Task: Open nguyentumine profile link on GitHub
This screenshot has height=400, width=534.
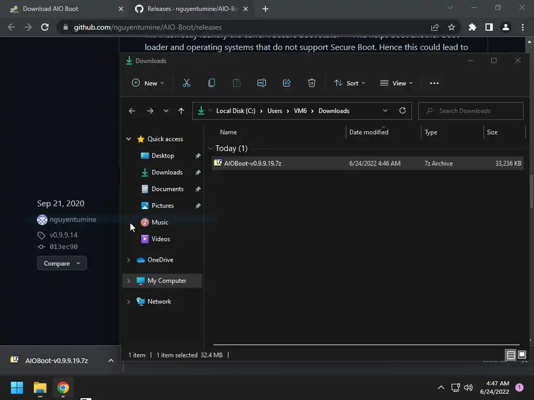Action: coord(73,219)
